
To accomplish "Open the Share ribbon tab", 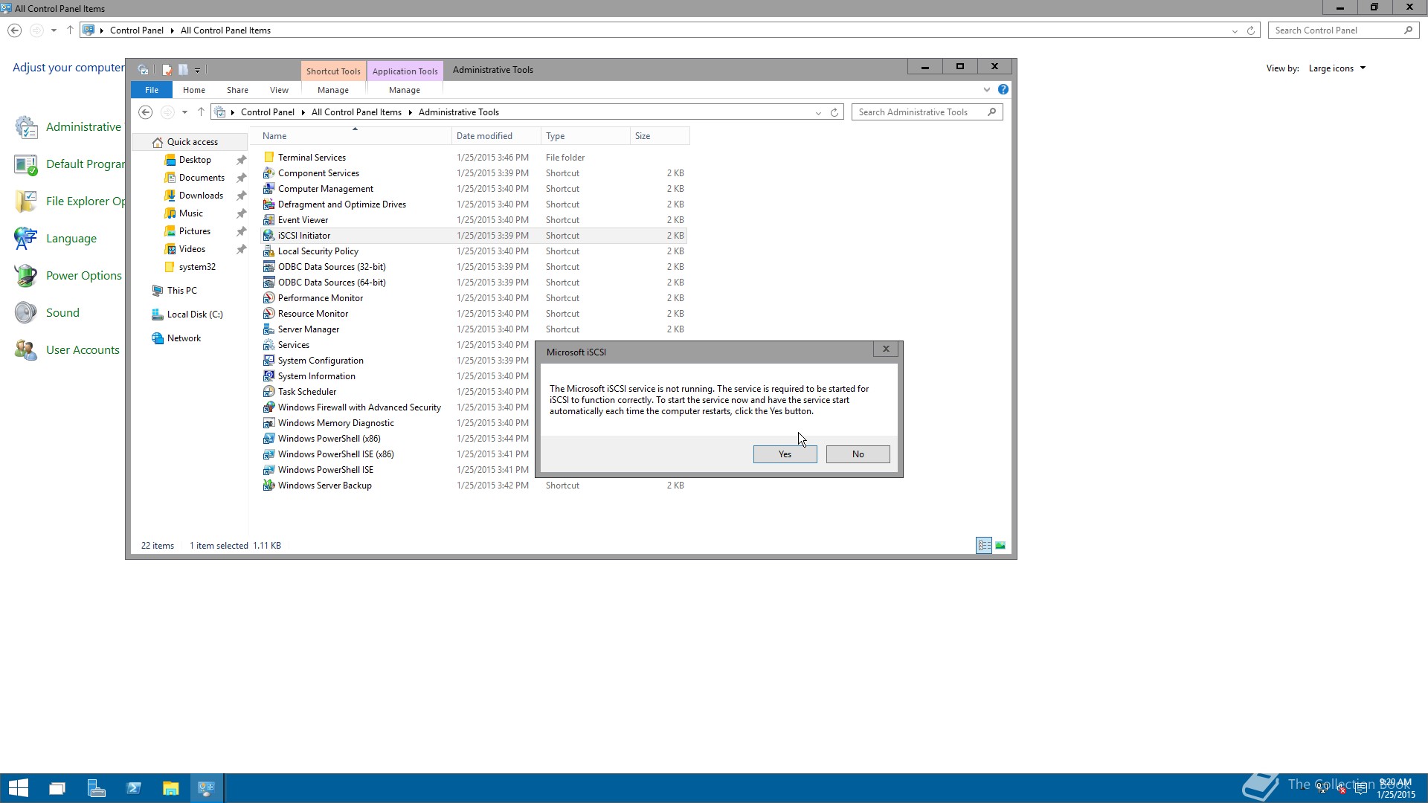I will (x=237, y=90).
